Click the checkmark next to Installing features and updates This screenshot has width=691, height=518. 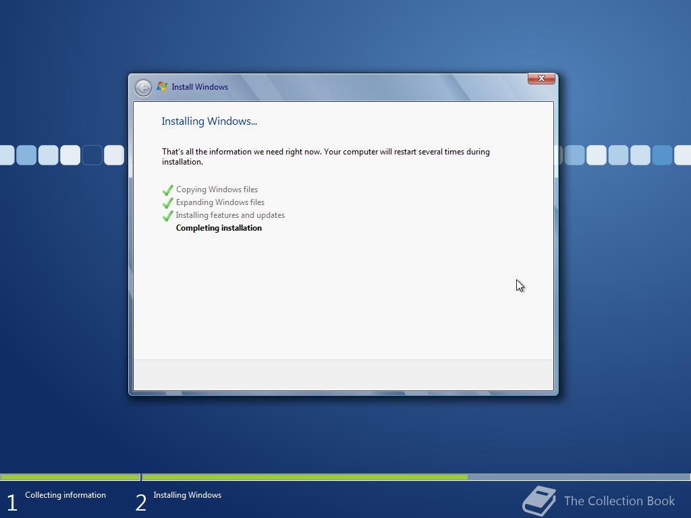[167, 216]
